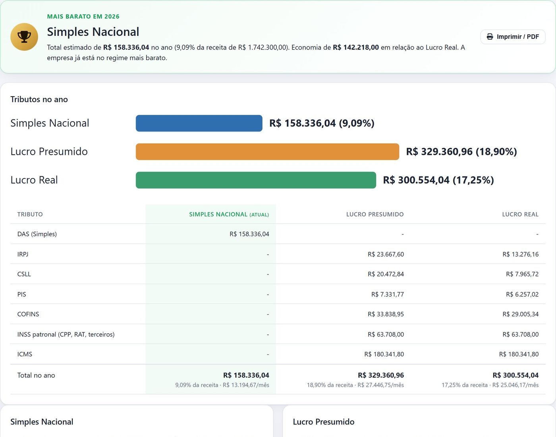Click '18,90% da receita · R$ 27.446,75/mês'

point(355,385)
